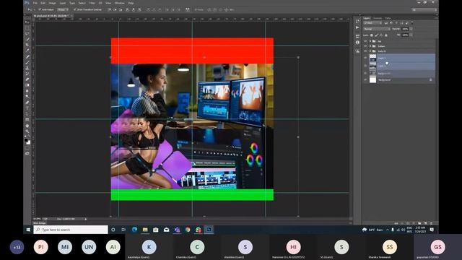Switch to the Channels panel tab

(x=377, y=18)
